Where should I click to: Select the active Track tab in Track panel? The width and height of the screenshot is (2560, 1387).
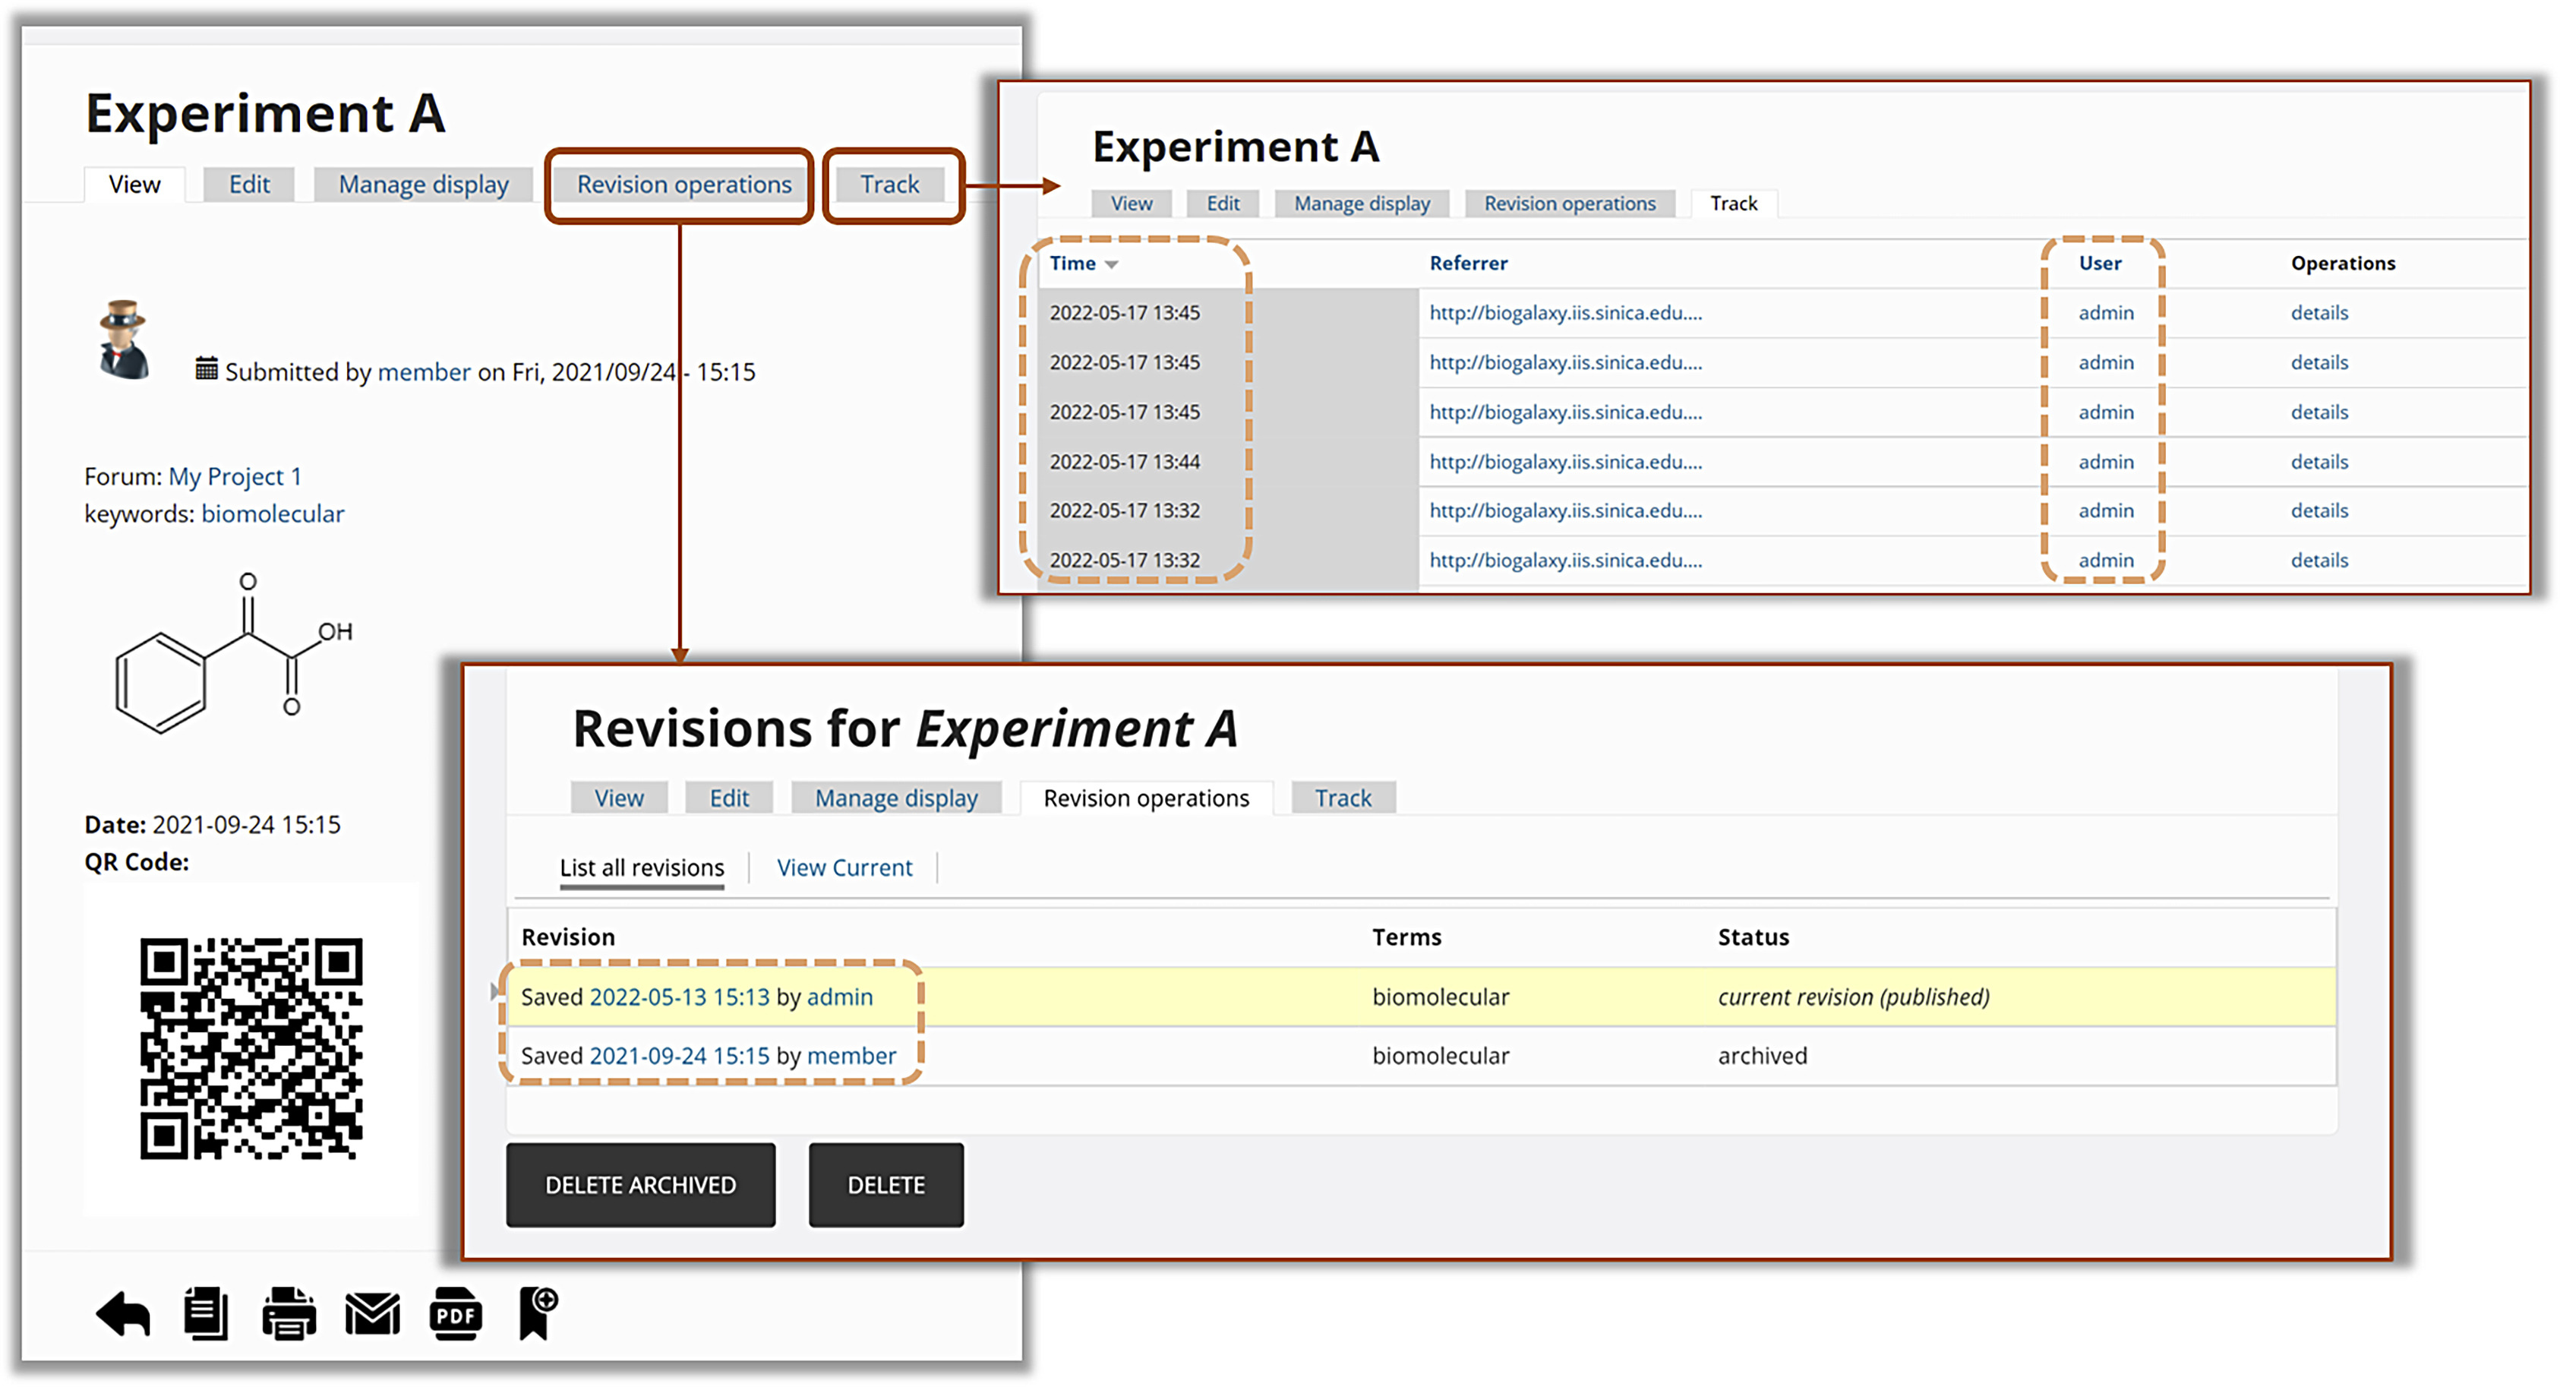pyautogui.click(x=1733, y=204)
